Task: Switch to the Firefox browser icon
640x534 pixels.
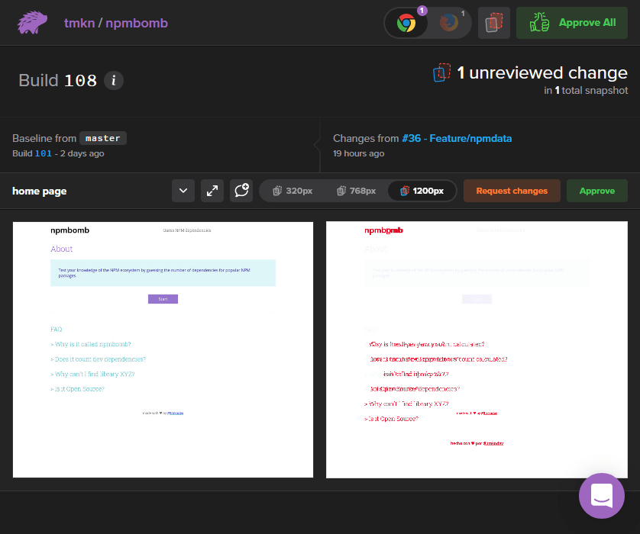Action: (448, 23)
